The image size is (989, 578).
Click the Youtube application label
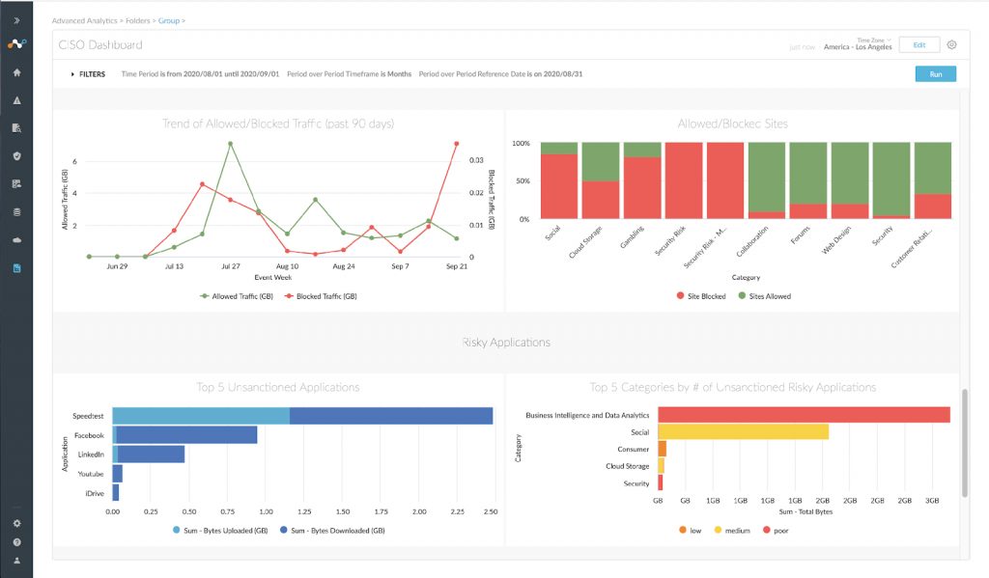pos(91,474)
